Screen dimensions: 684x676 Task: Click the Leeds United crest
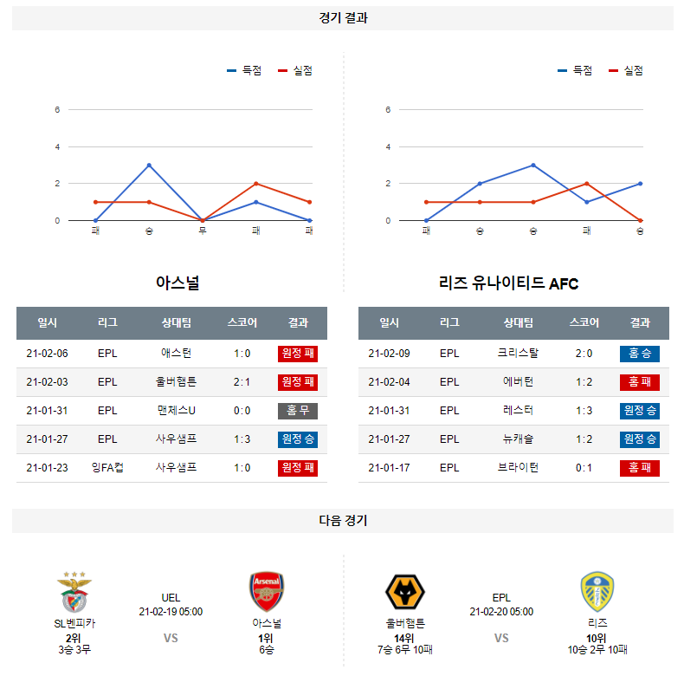[597, 592]
